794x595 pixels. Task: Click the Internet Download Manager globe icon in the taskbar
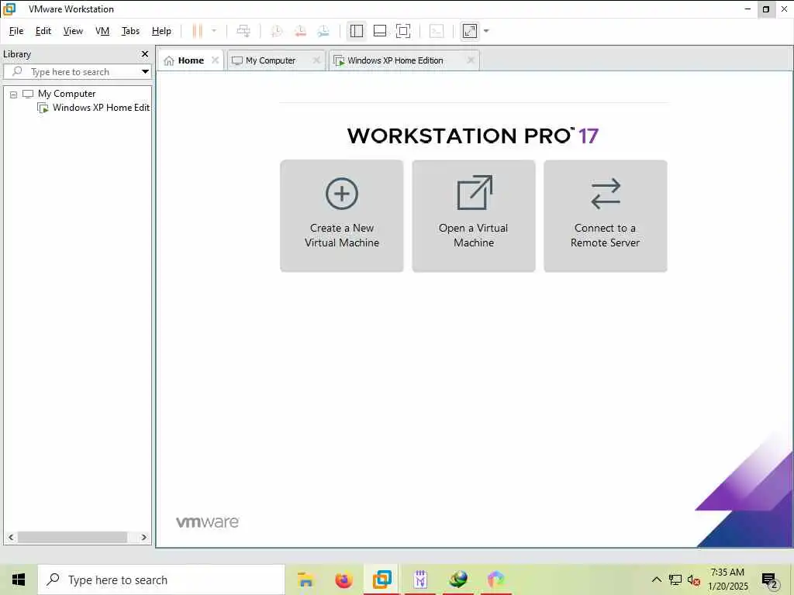[x=458, y=580]
